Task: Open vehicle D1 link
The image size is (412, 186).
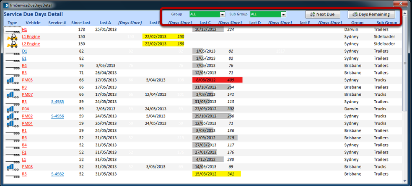Action: (x=24, y=51)
